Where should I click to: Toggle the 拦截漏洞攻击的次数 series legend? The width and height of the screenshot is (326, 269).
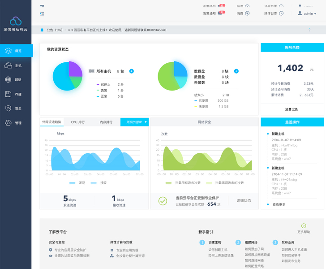[225, 183]
